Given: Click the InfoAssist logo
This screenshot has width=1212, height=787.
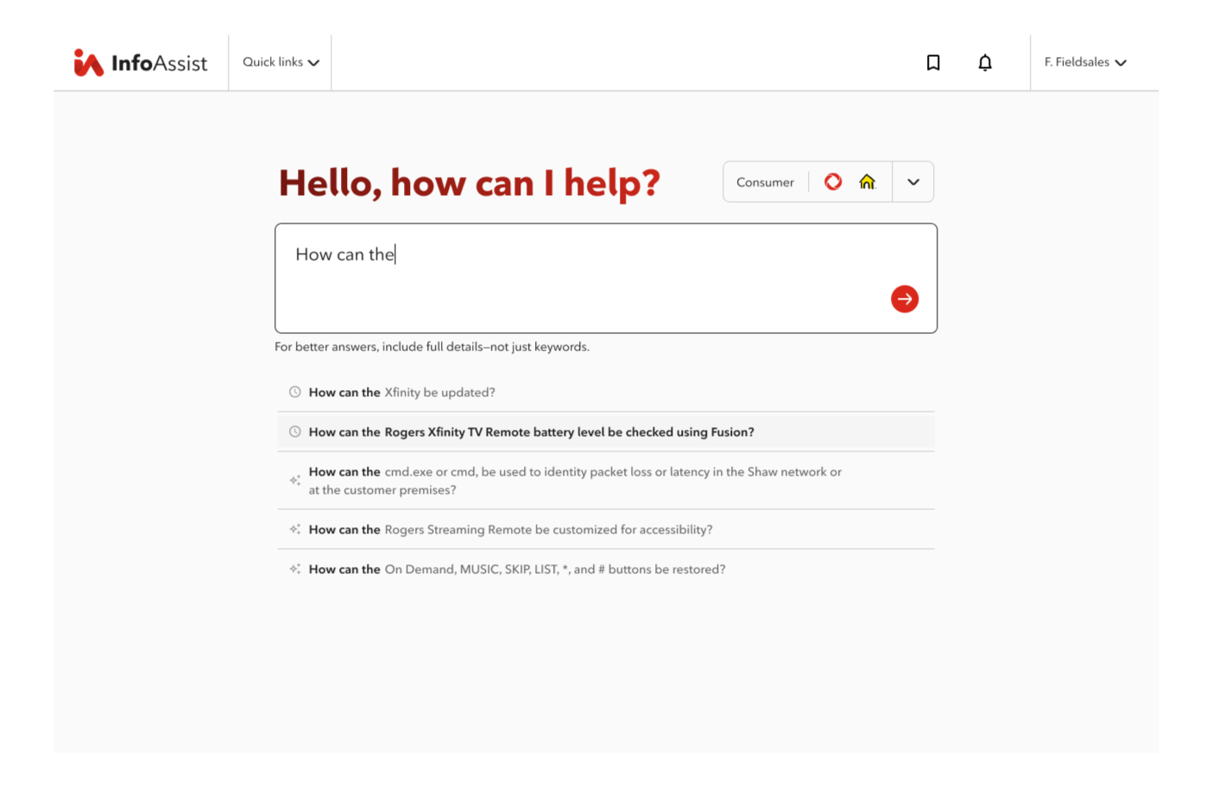Looking at the screenshot, I should (141, 63).
